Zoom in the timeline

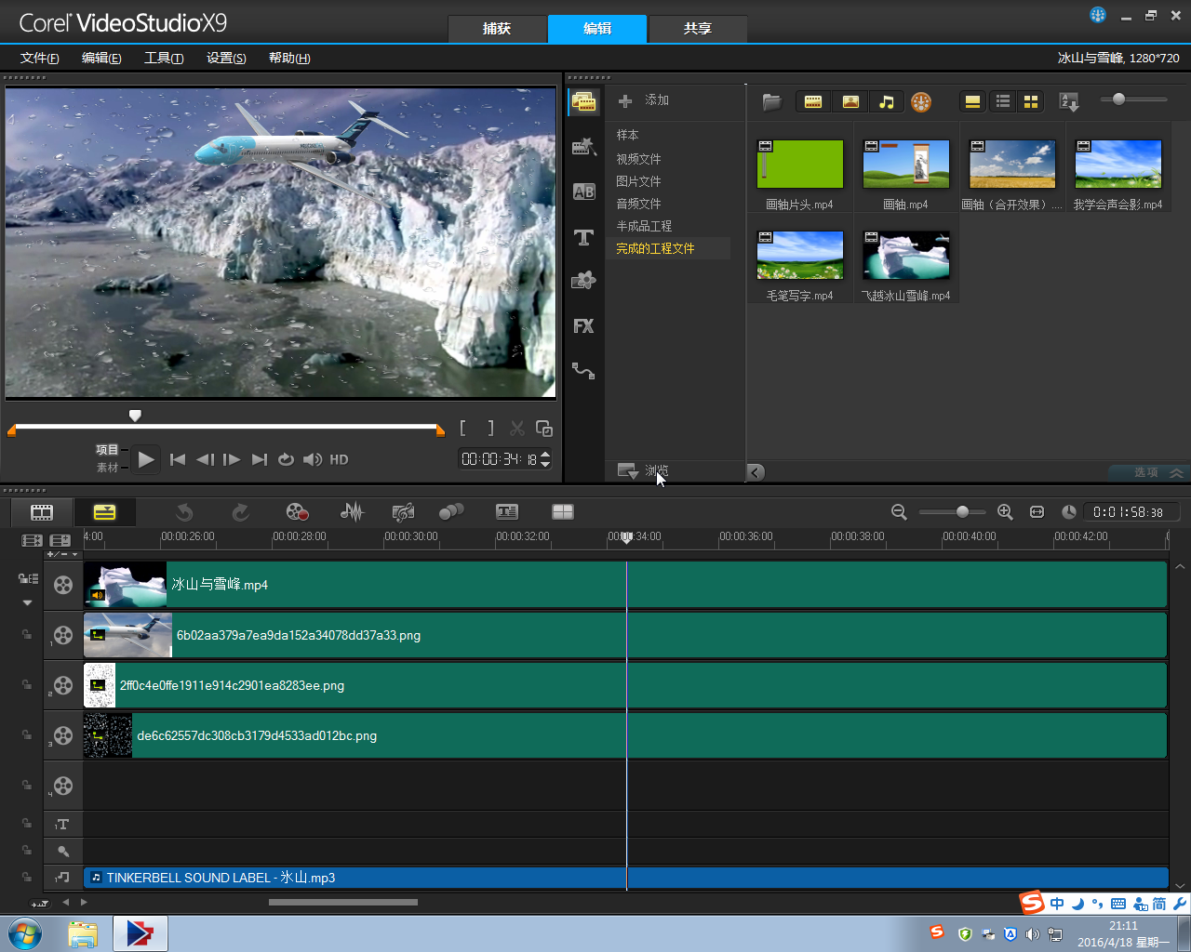pyautogui.click(x=1005, y=512)
